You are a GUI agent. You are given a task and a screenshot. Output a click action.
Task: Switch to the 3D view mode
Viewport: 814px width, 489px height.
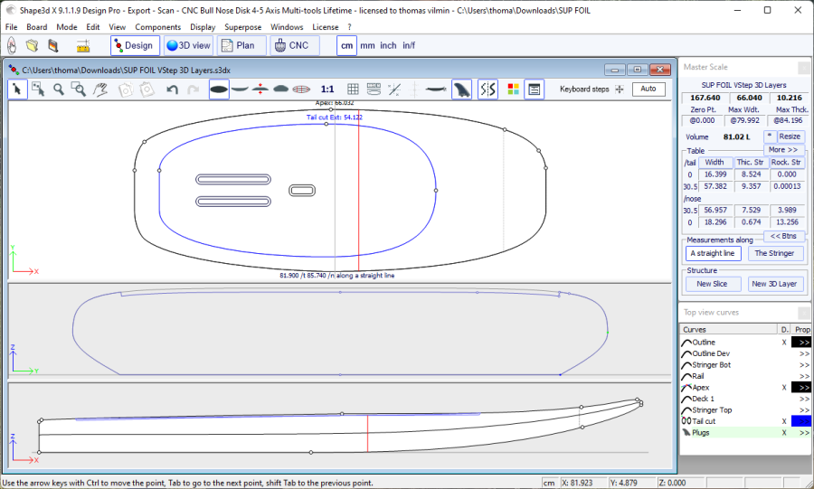[x=189, y=45]
